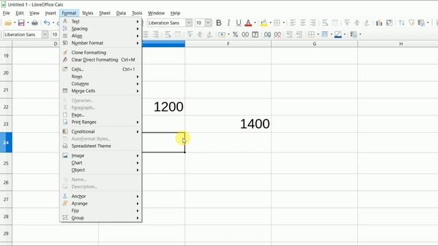438x246 pixels.
Task: Expand the Font Color dropdown arrow
Action: point(255,23)
